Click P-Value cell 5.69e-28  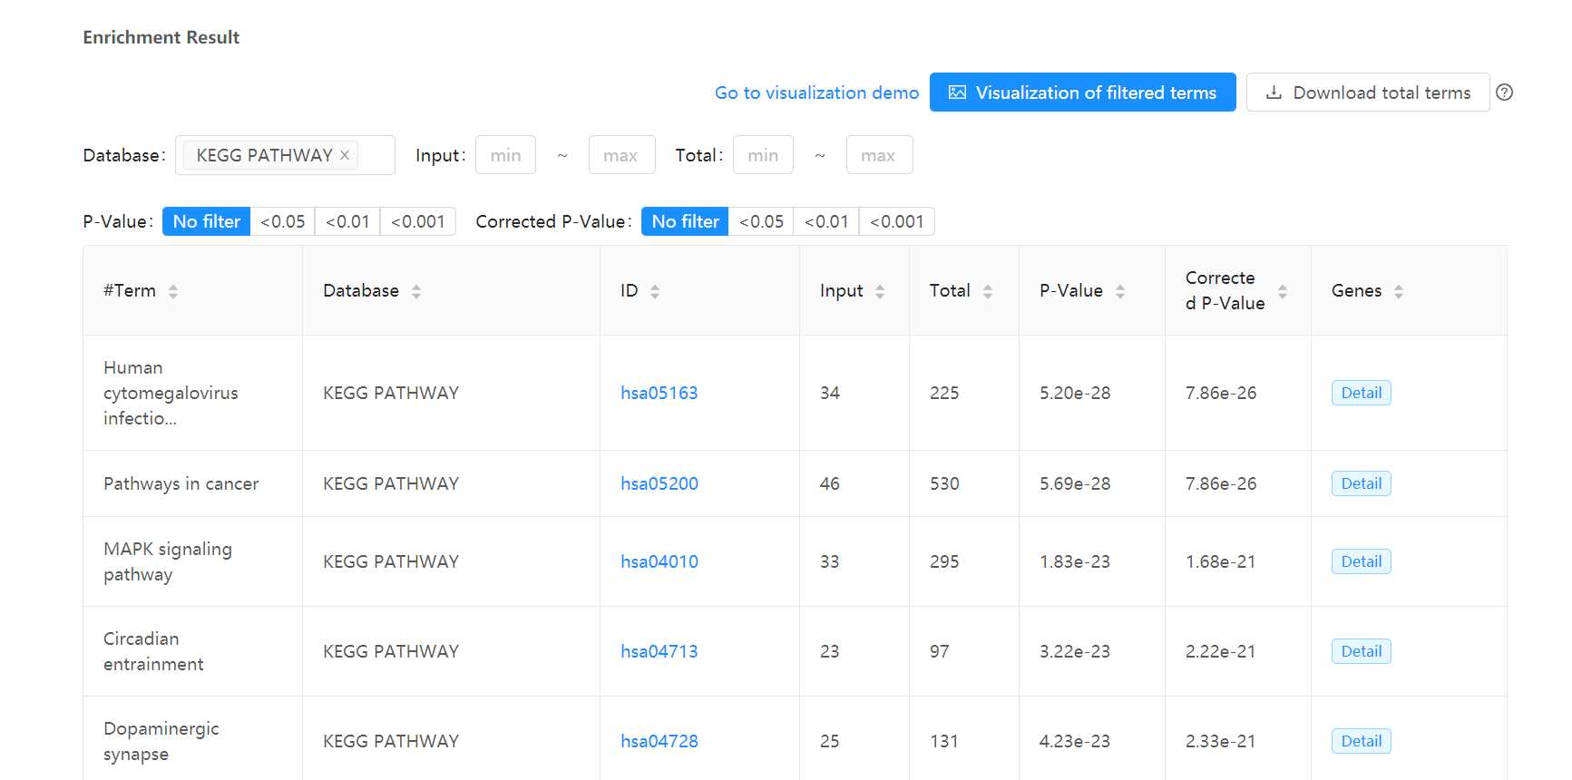tap(1075, 483)
